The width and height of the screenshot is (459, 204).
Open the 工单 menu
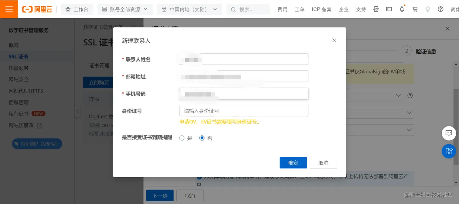pos(300,9)
